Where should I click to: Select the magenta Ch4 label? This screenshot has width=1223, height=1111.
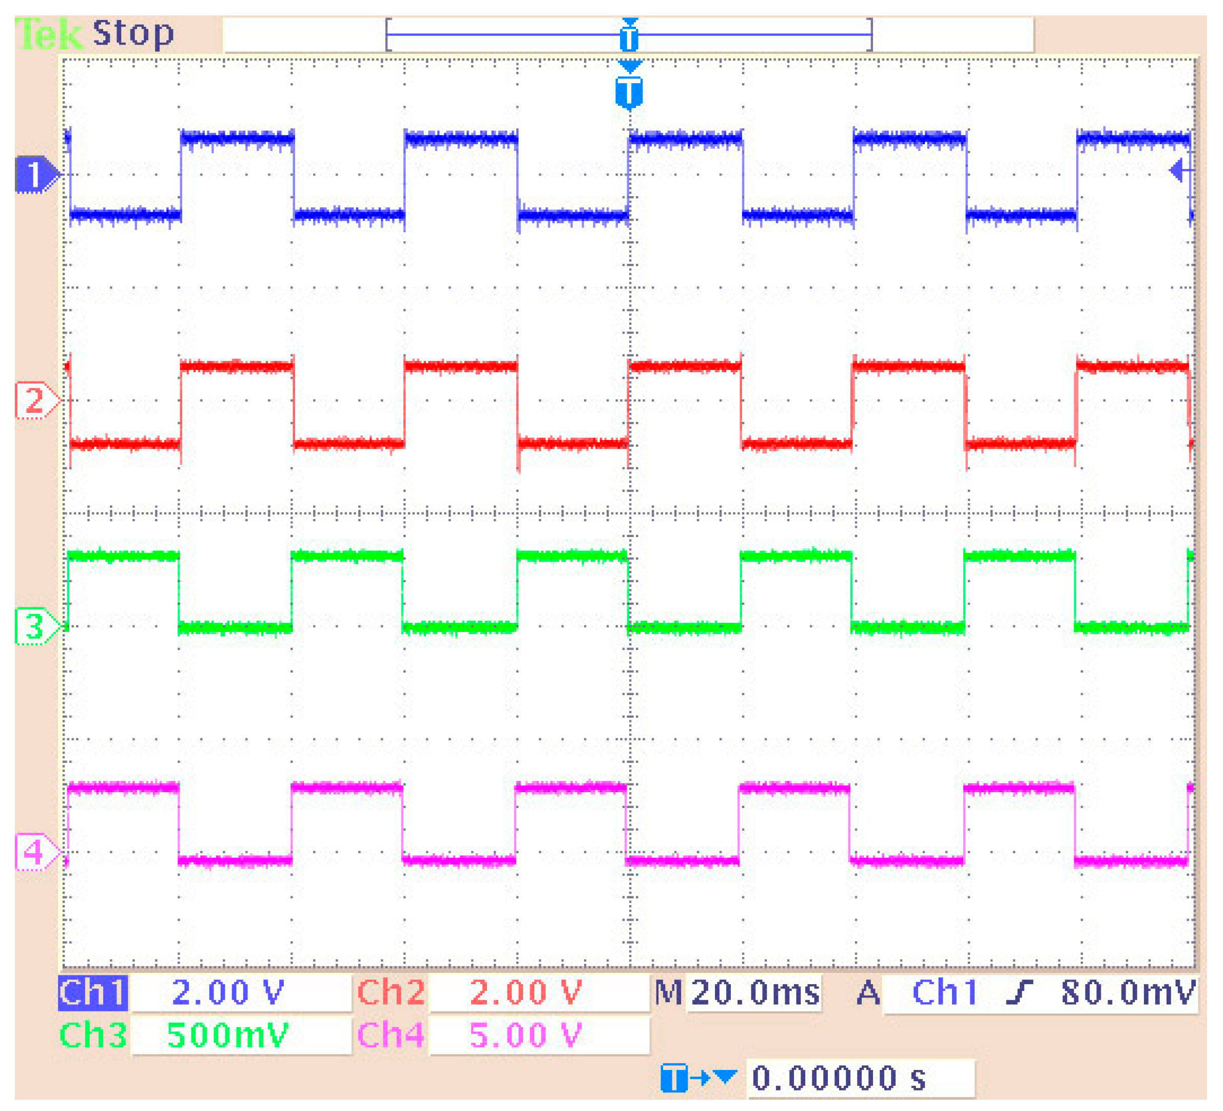(391, 1035)
